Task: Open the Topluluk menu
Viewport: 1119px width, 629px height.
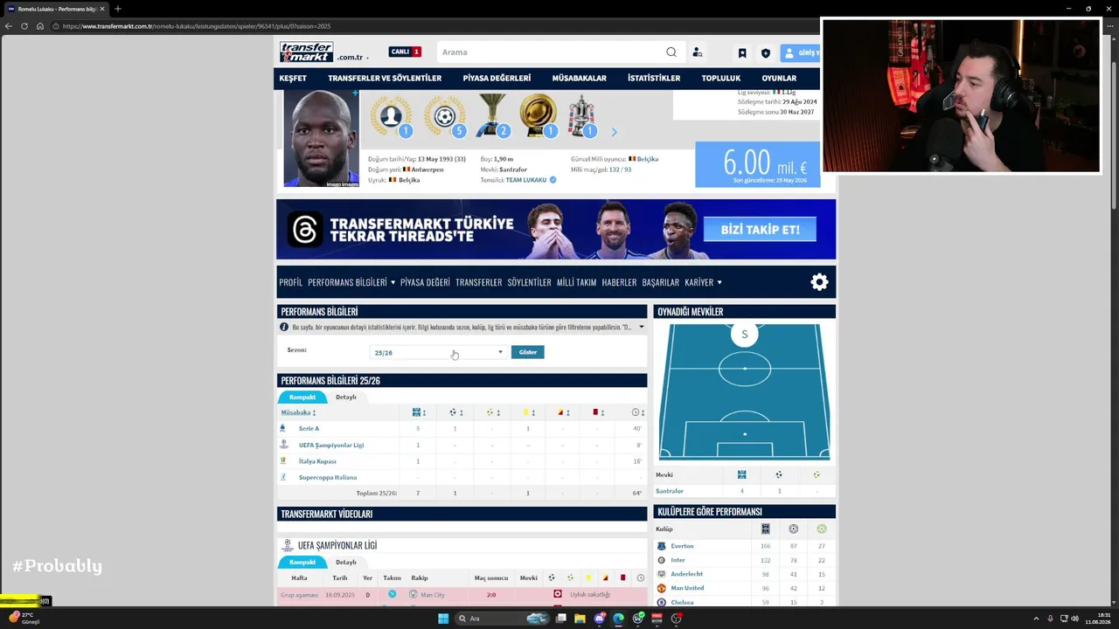Action: click(721, 79)
